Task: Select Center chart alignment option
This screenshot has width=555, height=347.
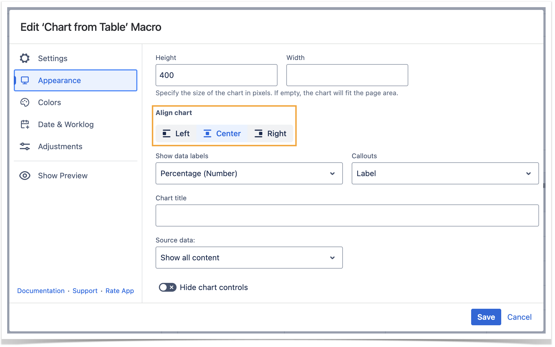Action: click(222, 133)
